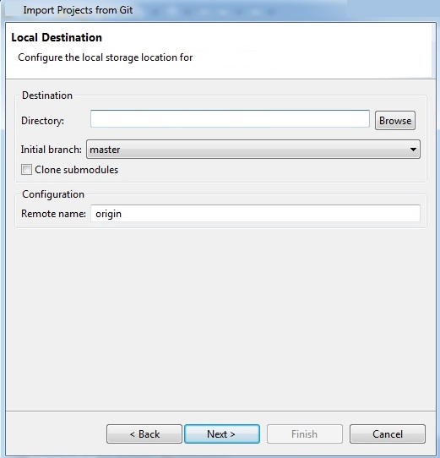The width and height of the screenshot is (440, 458).
Task: Click the Directory path input field
Action: pyautogui.click(x=230, y=119)
